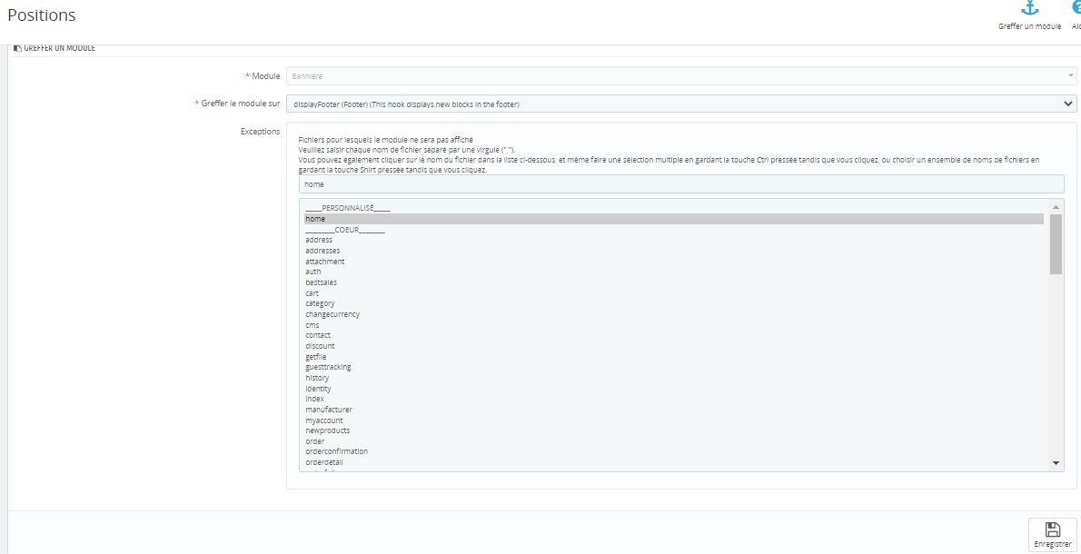Click the exceptions text field containing 'home'

click(681, 184)
